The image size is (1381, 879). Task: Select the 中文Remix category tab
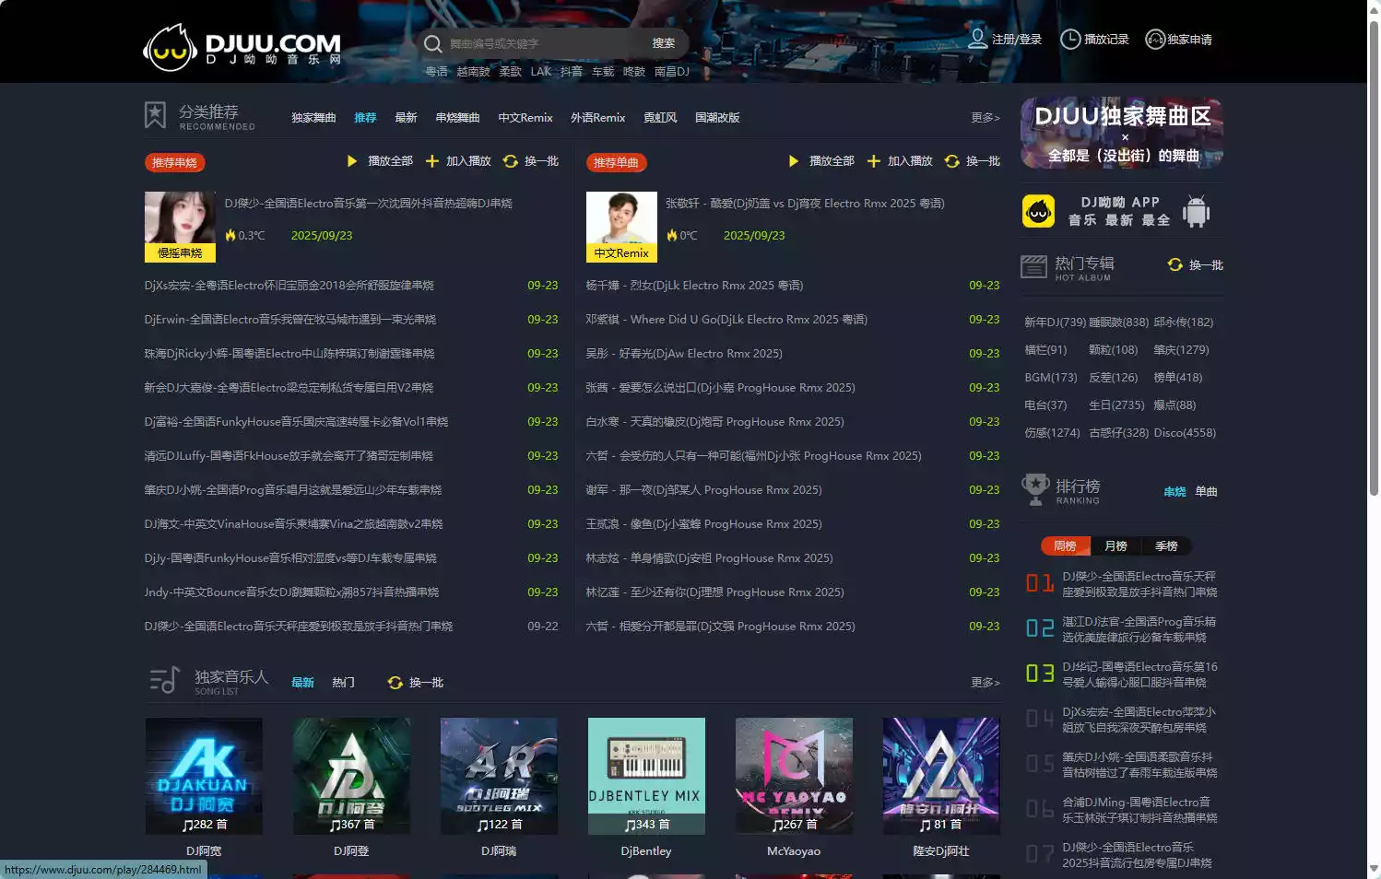click(525, 118)
